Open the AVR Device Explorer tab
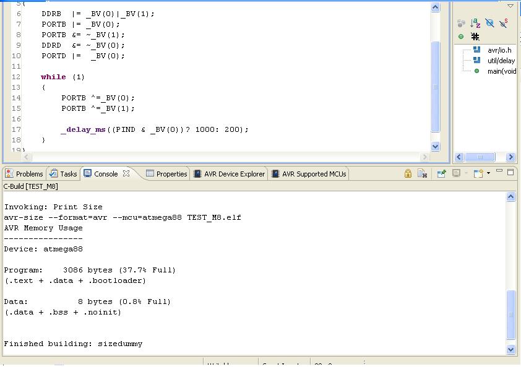Viewport: 521px width, 369px height. click(x=230, y=174)
